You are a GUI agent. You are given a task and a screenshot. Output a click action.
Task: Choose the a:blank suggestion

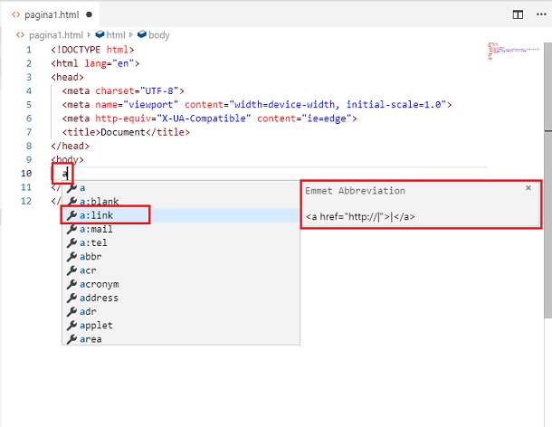tap(181, 202)
